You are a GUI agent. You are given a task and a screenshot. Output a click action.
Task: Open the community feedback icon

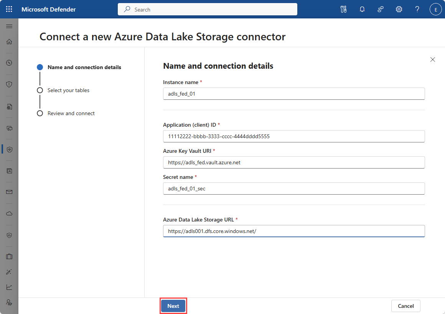tap(381, 9)
